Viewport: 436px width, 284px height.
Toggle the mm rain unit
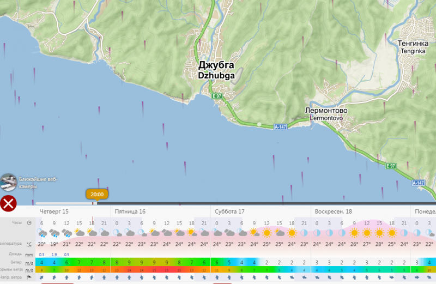(x=29, y=254)
